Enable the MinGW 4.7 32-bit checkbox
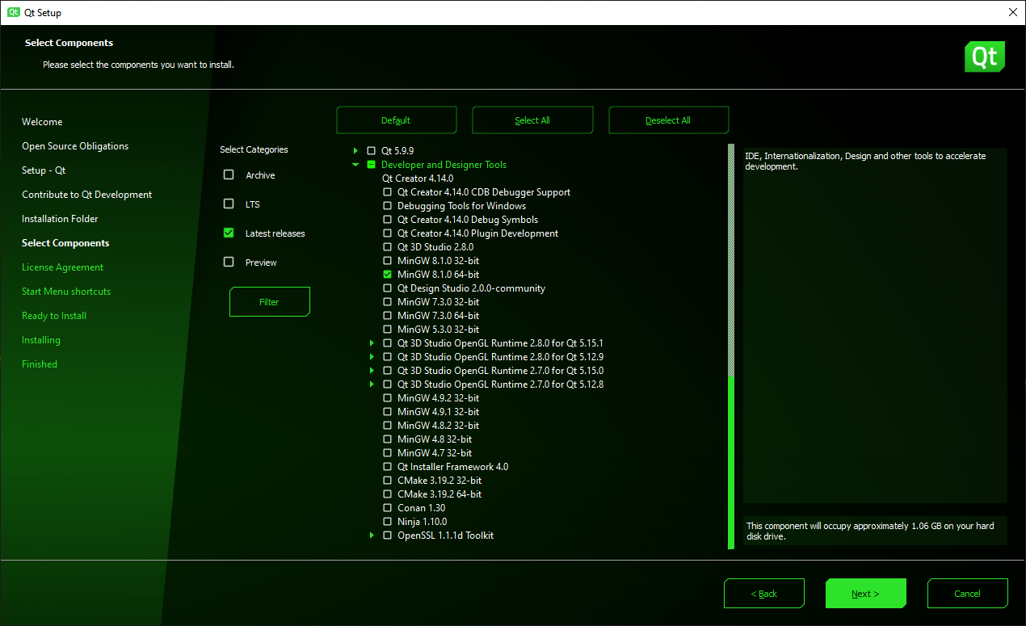 point(388,453)
